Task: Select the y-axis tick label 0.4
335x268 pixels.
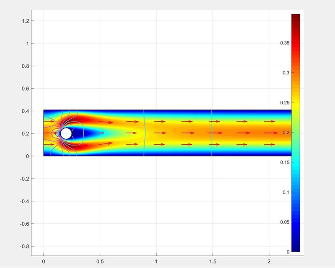Action: [x=25, y=111]
